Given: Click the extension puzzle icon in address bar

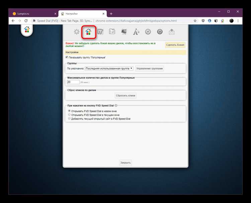Looking at the screenshot, I should pyautogui.click(x=34, y=21).
